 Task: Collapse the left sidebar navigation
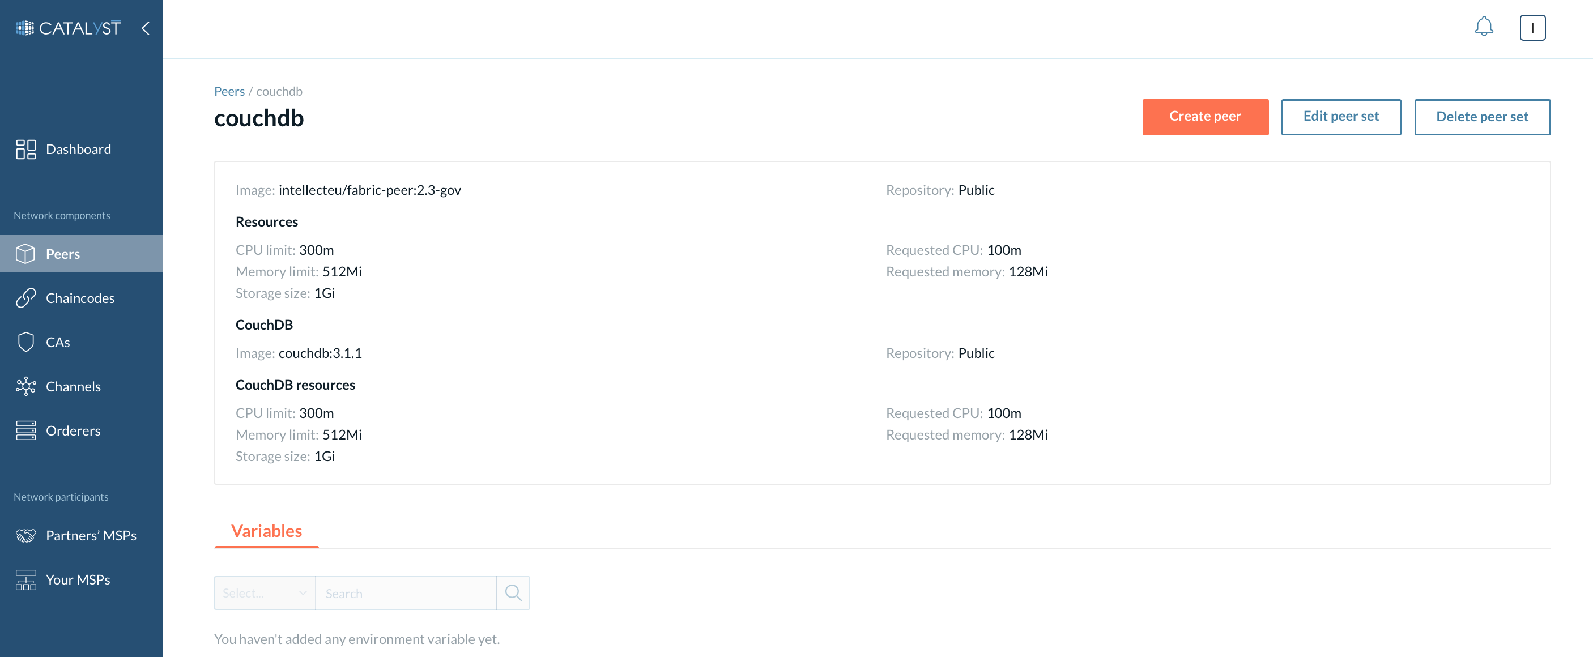click(146, 27)
